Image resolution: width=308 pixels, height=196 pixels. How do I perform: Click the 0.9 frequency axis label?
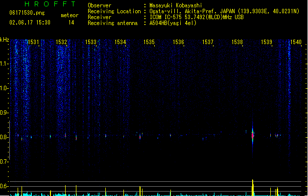4,113
